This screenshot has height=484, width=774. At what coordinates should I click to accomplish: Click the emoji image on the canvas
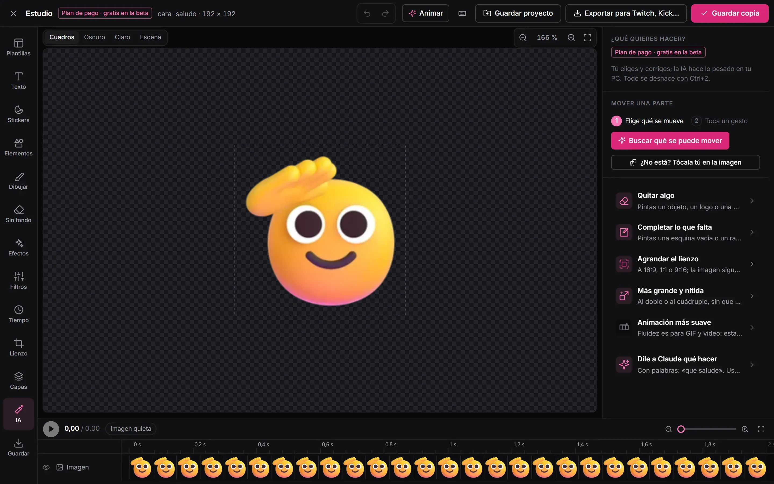pyautogui.click(x=320, y=231)
